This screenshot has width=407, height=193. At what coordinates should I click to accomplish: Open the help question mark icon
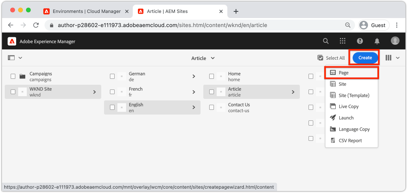tap(360, 41)
